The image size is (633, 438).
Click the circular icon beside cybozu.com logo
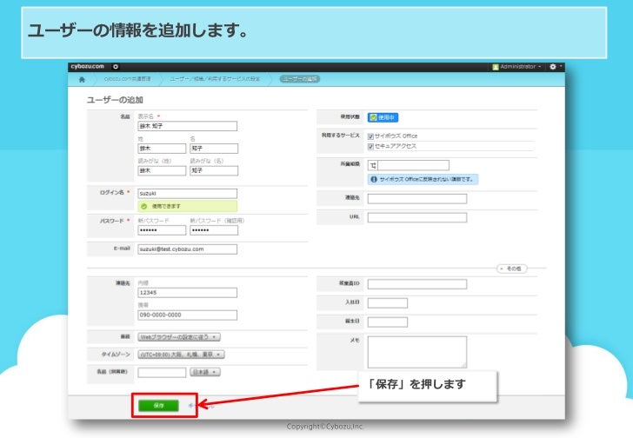pos(116,67)
